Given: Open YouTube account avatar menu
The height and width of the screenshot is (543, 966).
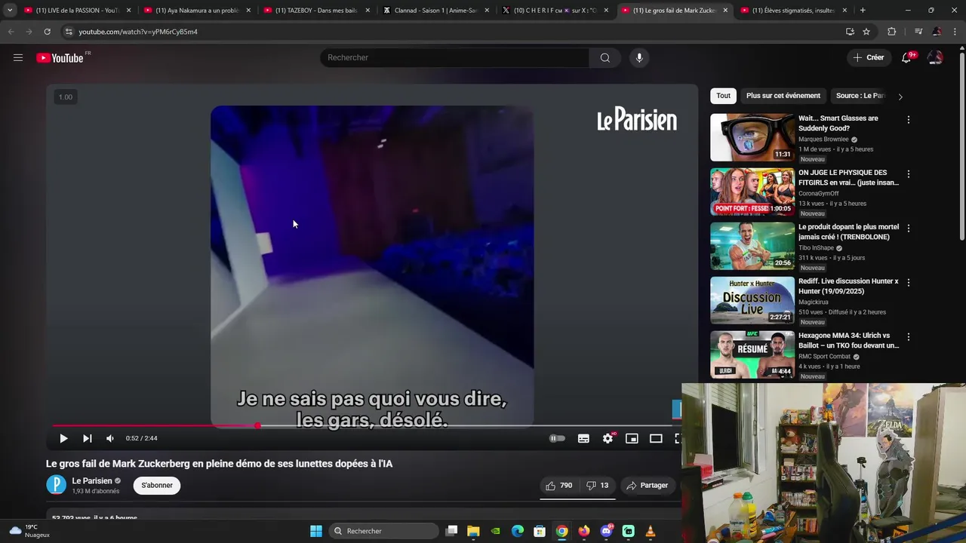Looking at the screenshot, I should pyautogui.click(x=935, y=57).
